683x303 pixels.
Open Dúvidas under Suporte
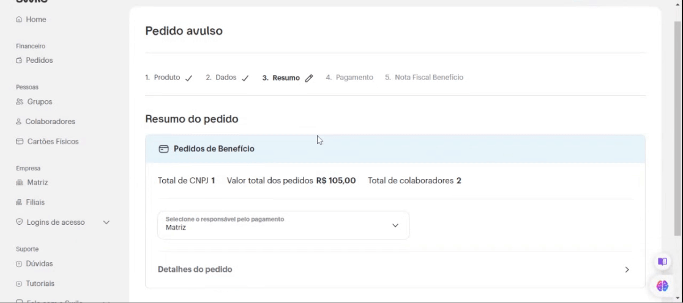tap(34, 264)
